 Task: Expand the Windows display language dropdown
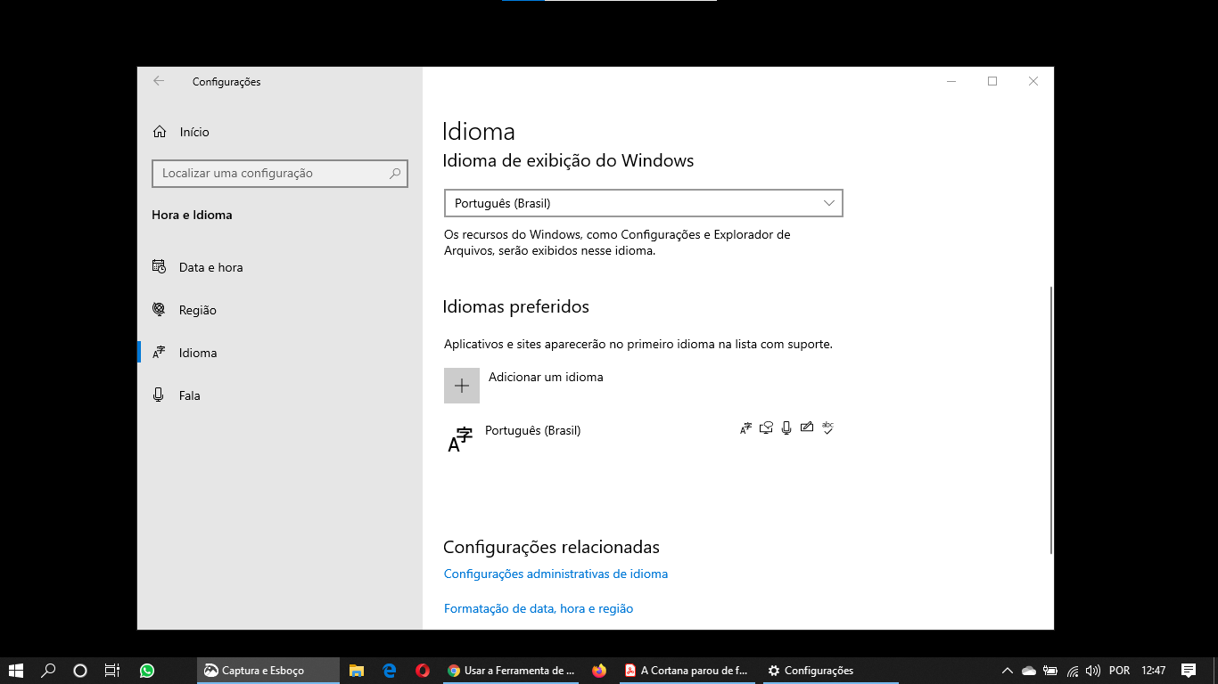coord(643,203)
